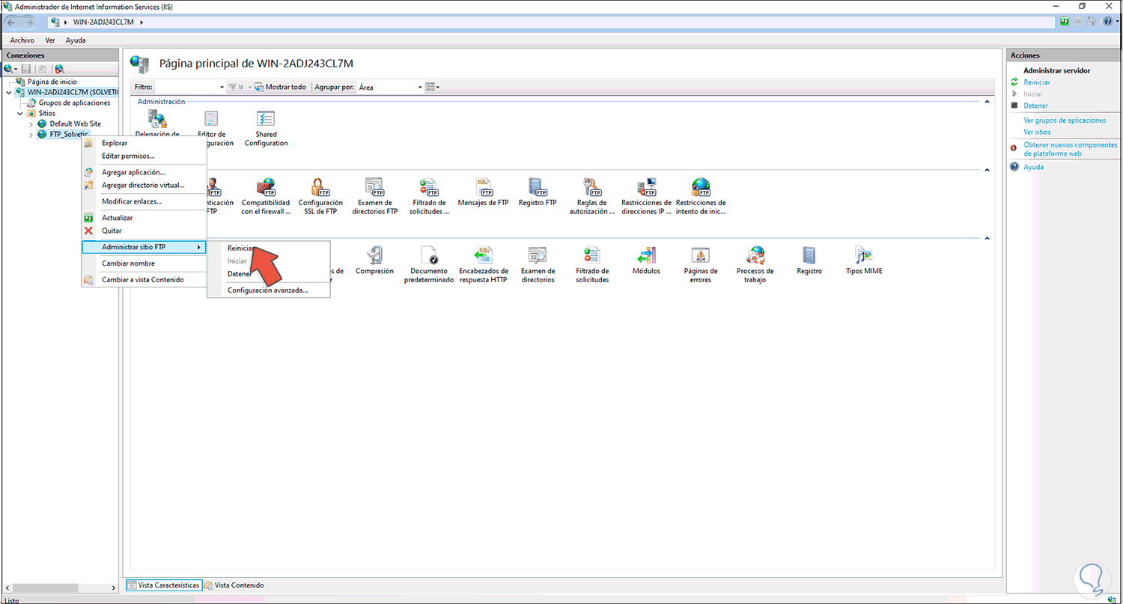Open the Módulos feature
This screenshot has height=604, width=1123.
pos(646,260)
